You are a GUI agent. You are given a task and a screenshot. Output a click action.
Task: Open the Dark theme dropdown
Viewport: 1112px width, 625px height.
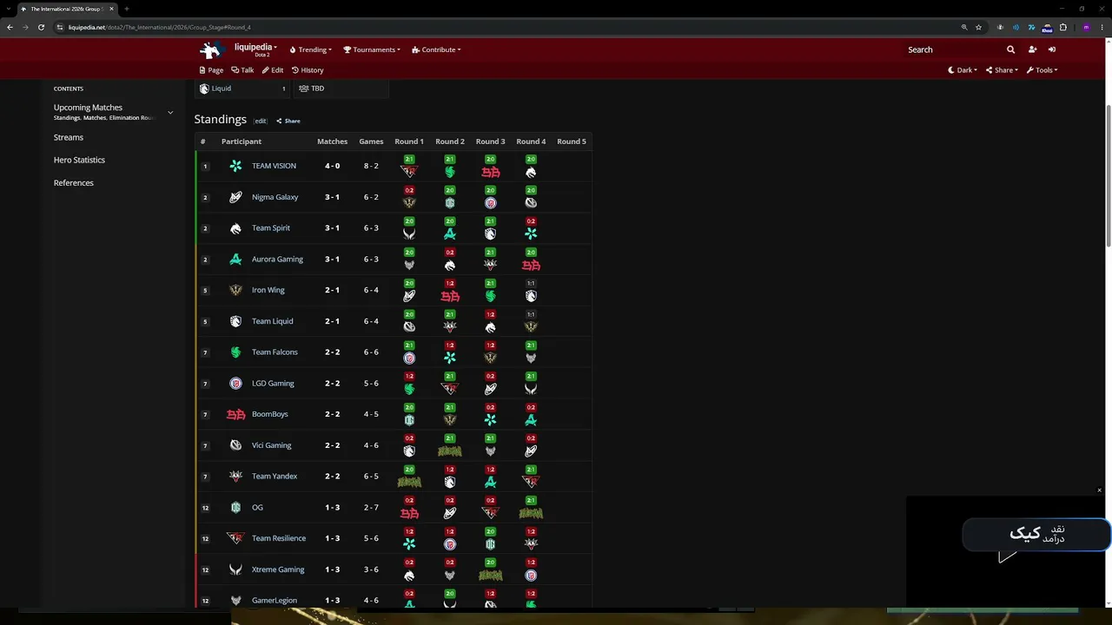pyautogui.click(x=963, y=70)
